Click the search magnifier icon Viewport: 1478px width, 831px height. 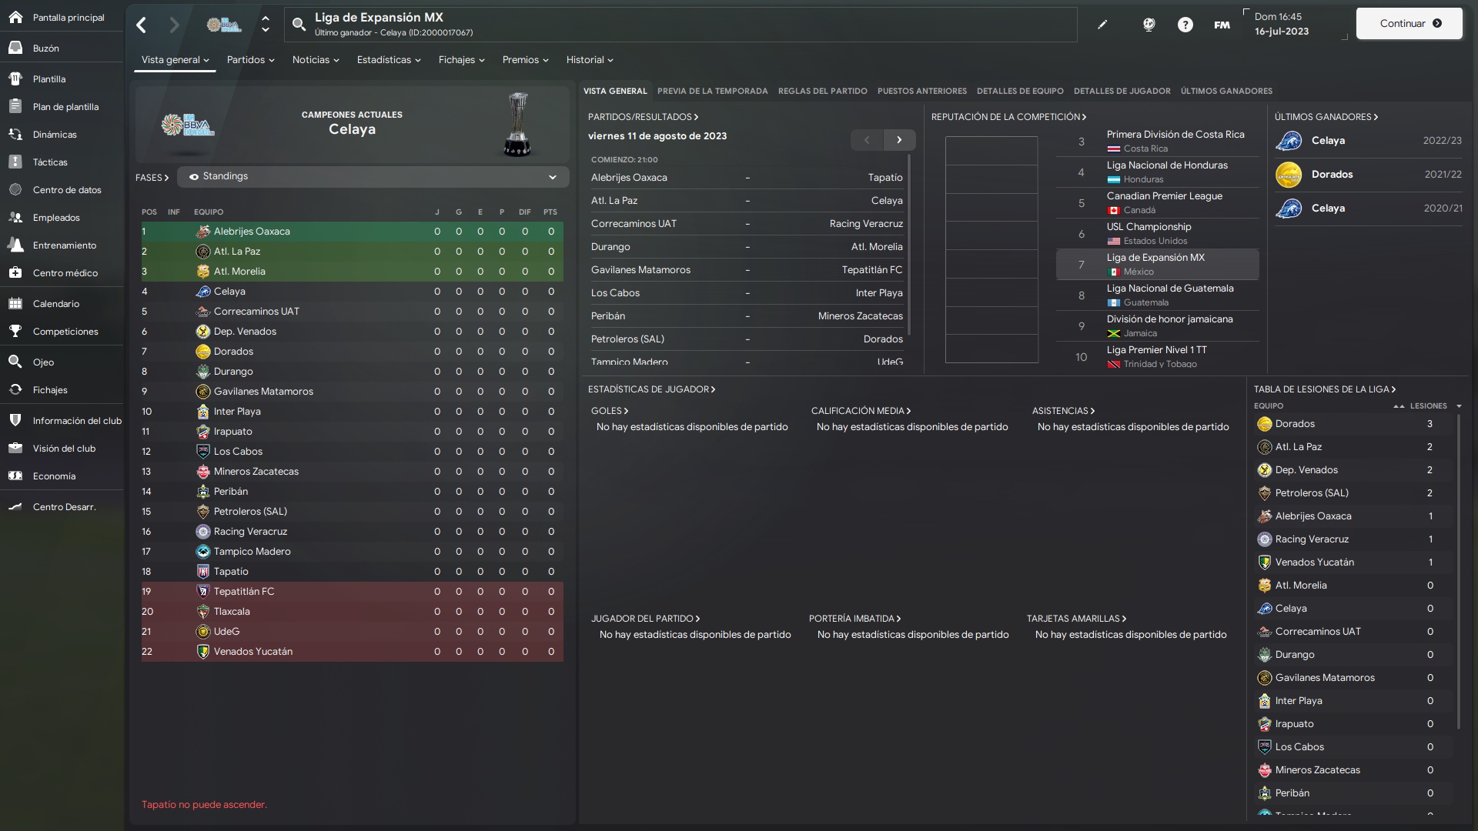[x=299, y=25]
